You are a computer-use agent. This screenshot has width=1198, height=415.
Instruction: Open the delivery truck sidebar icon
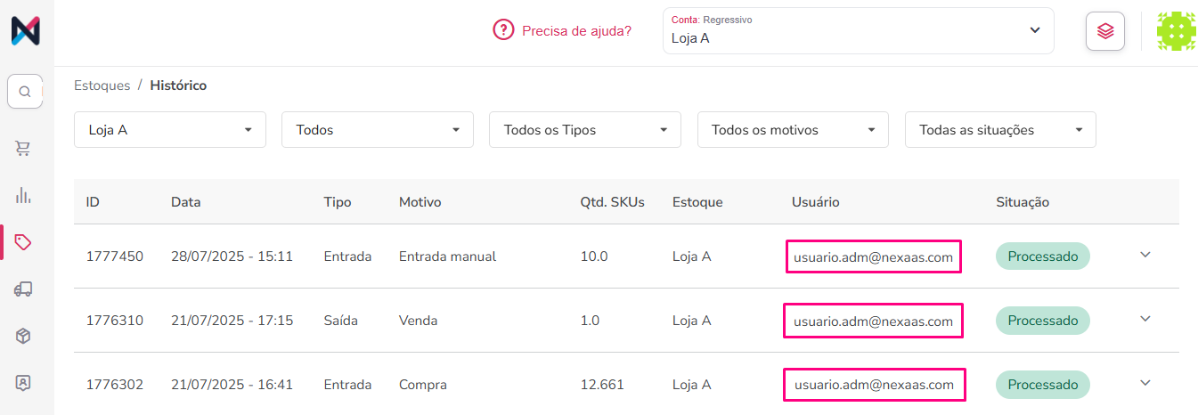pyautogui.click(x=24, y=289)
